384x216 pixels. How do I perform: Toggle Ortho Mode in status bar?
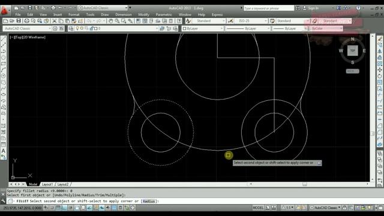pyautogui.click(x=64, y=208)
